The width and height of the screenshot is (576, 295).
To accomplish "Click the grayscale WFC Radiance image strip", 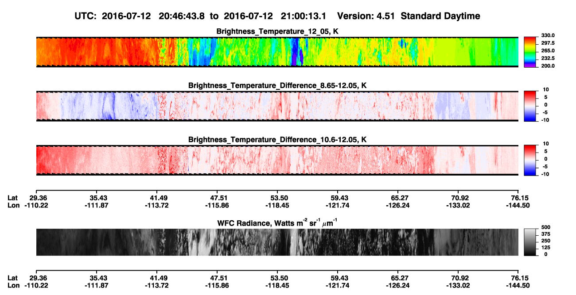I will click(277, 242).
